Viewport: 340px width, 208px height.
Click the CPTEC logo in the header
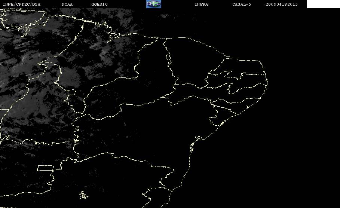[x=153, y=4]
